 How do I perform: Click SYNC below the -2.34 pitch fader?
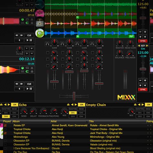point(143,89)
